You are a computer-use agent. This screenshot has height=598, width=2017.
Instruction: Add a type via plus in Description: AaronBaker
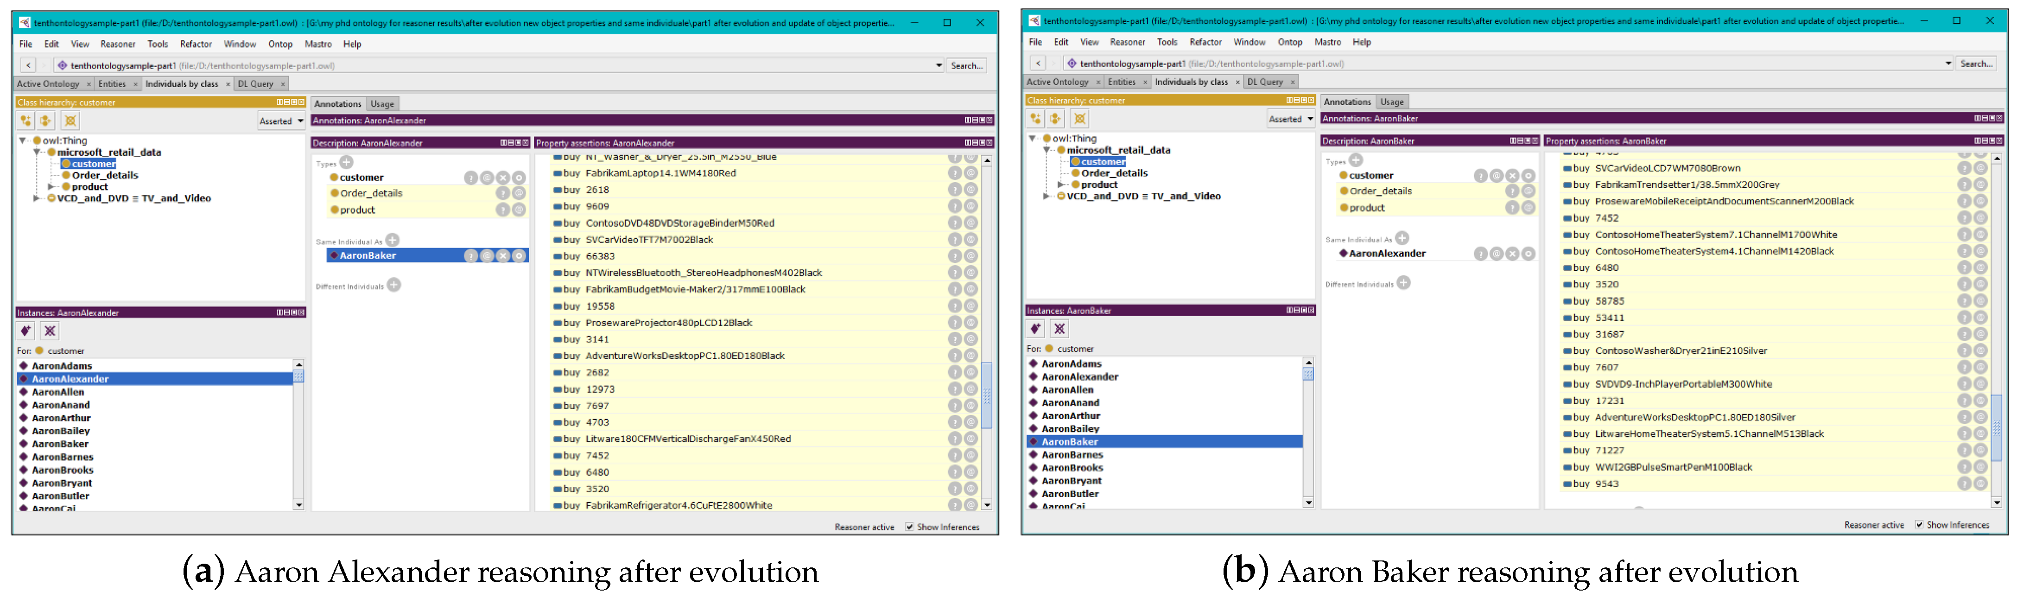tap(1356, 159)
